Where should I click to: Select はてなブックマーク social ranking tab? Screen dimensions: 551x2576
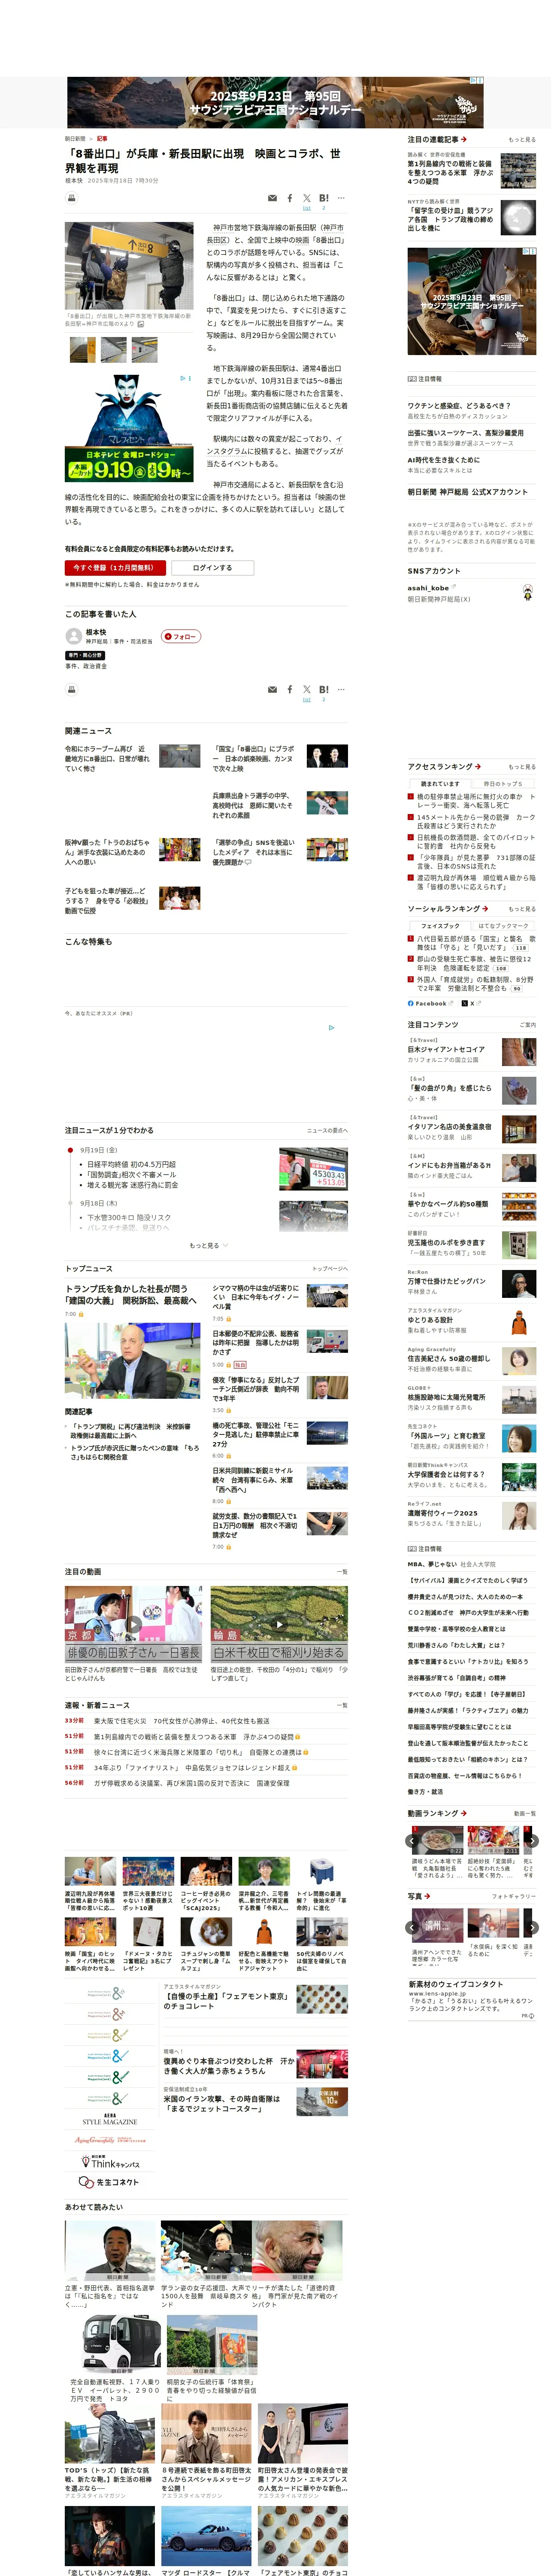coord(504,926)
